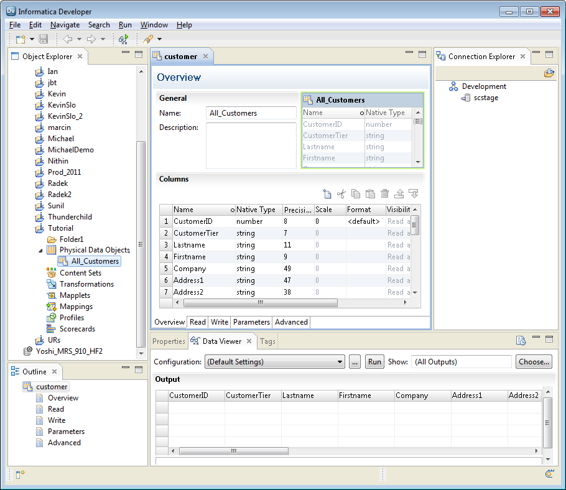566x490 pixels.
Task: Click the ellipsis configuration button
Action: [355, 362]
